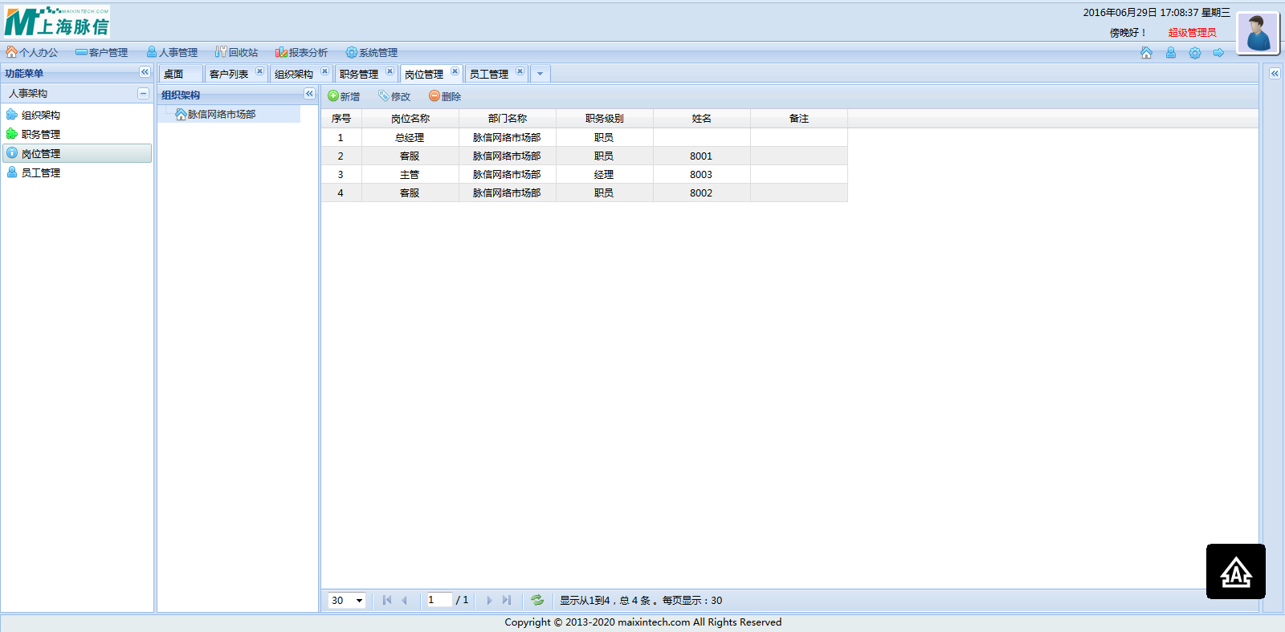Click the page number input field
Viewport: 1285px width, 632px height.
[x=439, y=600]
